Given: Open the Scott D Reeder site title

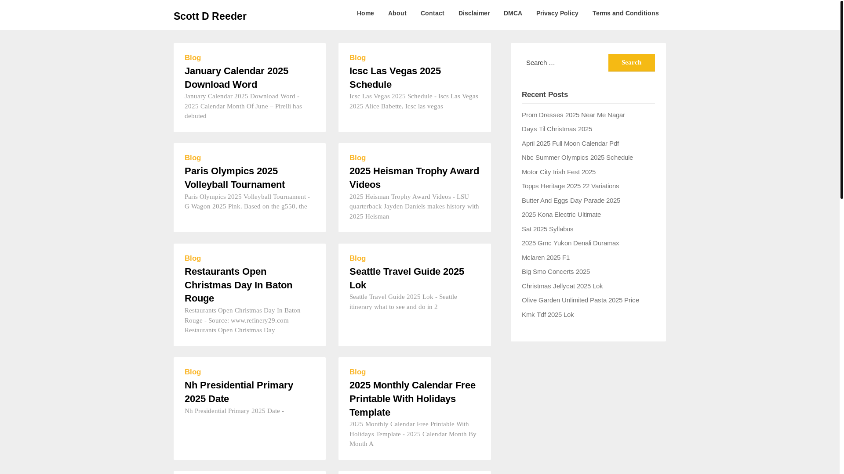Looking at the screenshot, I should click(210, 16).
